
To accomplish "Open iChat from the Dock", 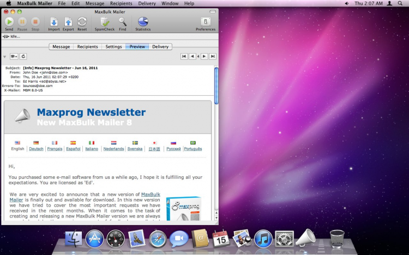I will tap(179, 238).
